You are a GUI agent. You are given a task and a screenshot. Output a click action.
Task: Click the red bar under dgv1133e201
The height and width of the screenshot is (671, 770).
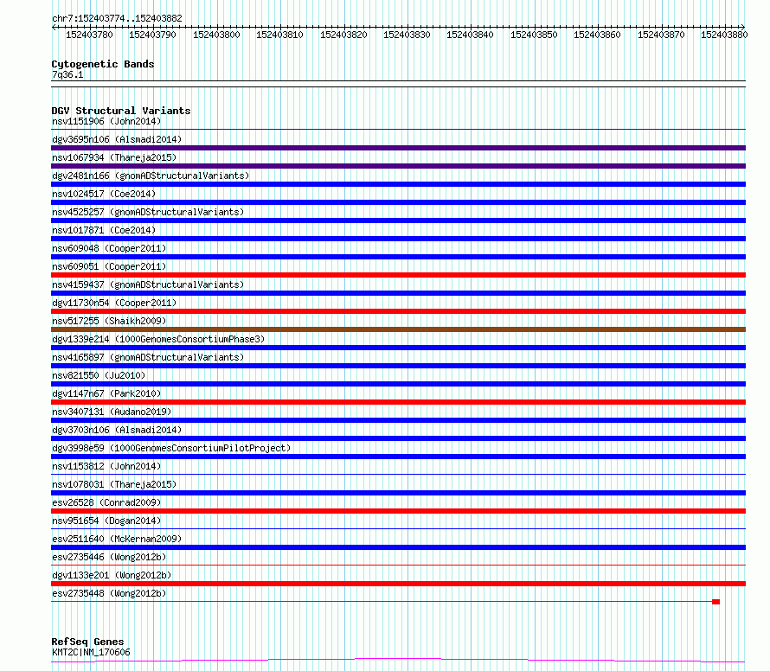[398, 584]
